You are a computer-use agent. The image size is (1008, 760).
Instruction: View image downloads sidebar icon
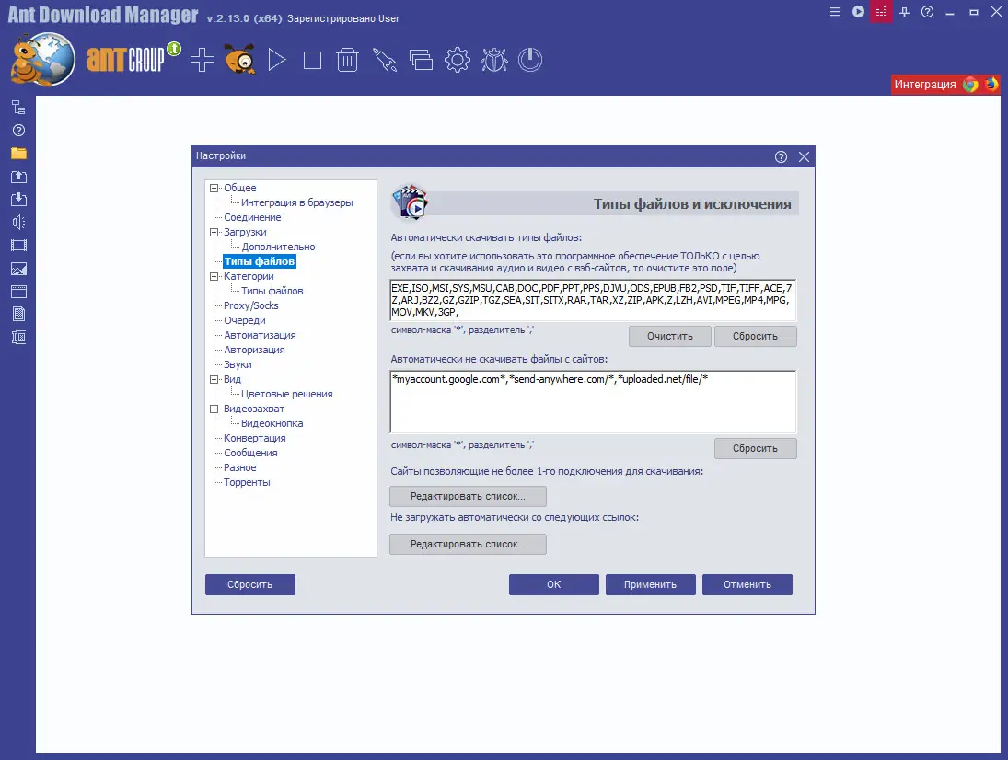tap(20, 268)
